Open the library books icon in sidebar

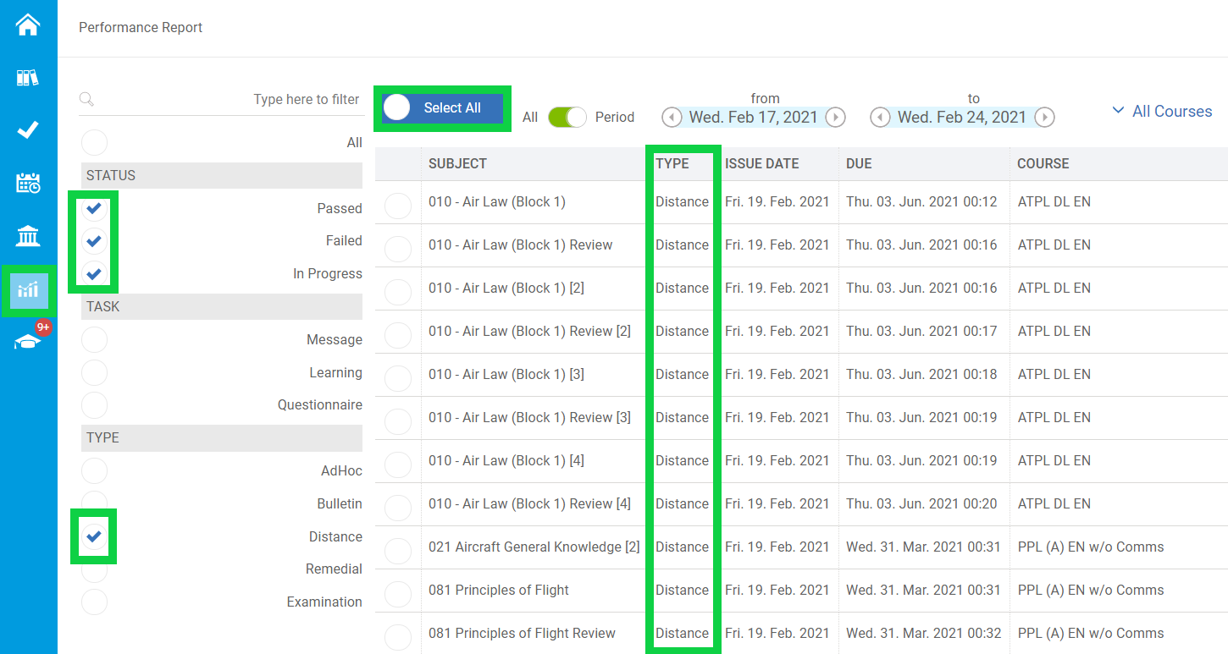point(28,78)
